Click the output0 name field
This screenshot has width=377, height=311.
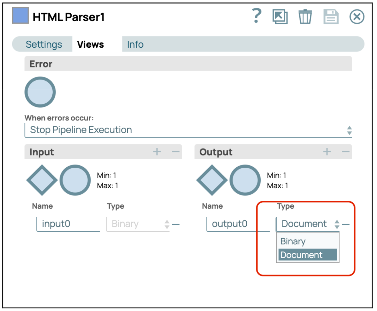coord(238,224)
